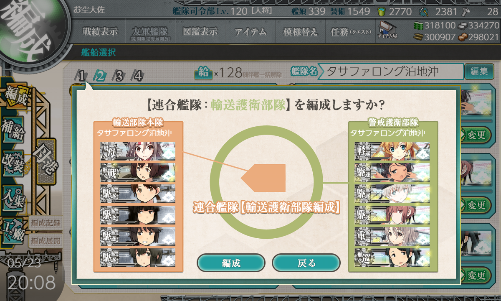Click the 給 supply ship icon
The height and width of the screenshot is (301, 501).
(203, 73)
